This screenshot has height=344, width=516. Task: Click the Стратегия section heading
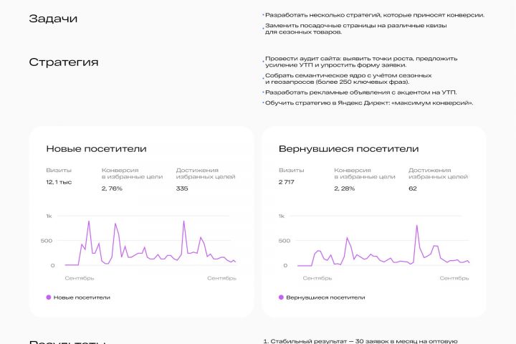coord(64,62)
